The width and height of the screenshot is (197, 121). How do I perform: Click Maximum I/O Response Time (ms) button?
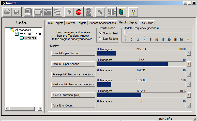73,84
